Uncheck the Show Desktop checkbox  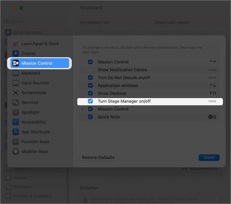point(90,93)
